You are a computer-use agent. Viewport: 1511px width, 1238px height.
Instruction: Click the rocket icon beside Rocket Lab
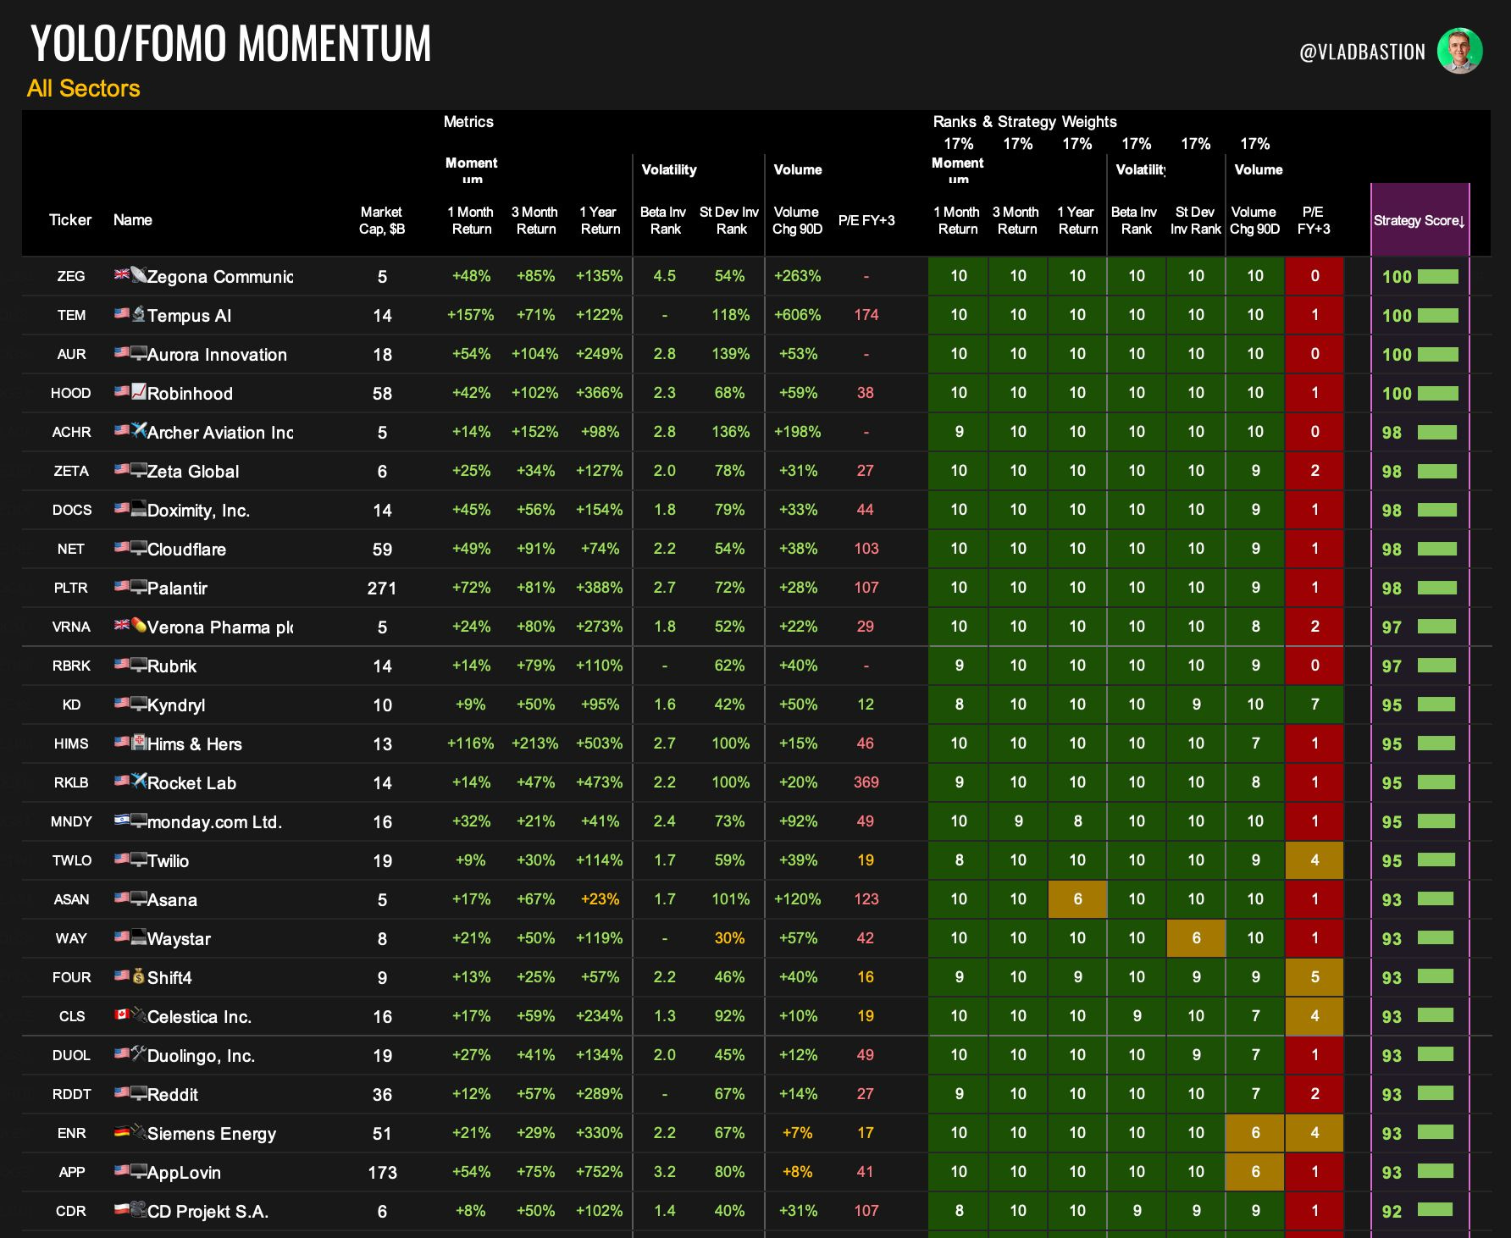pos(139,781)
